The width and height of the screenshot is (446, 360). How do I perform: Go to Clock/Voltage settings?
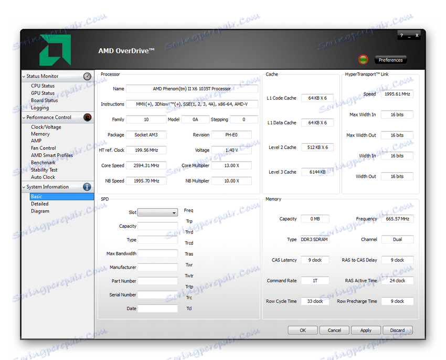[x=46, y=127]
